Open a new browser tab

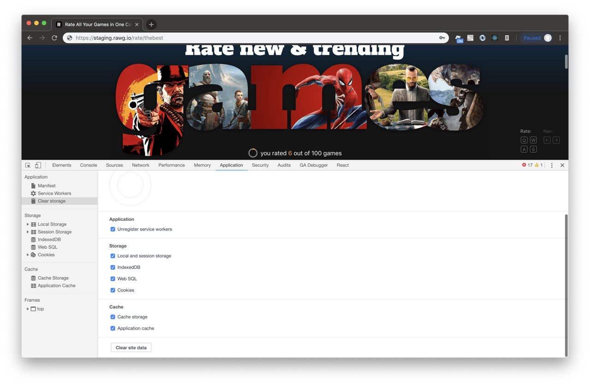coord(151,24)
